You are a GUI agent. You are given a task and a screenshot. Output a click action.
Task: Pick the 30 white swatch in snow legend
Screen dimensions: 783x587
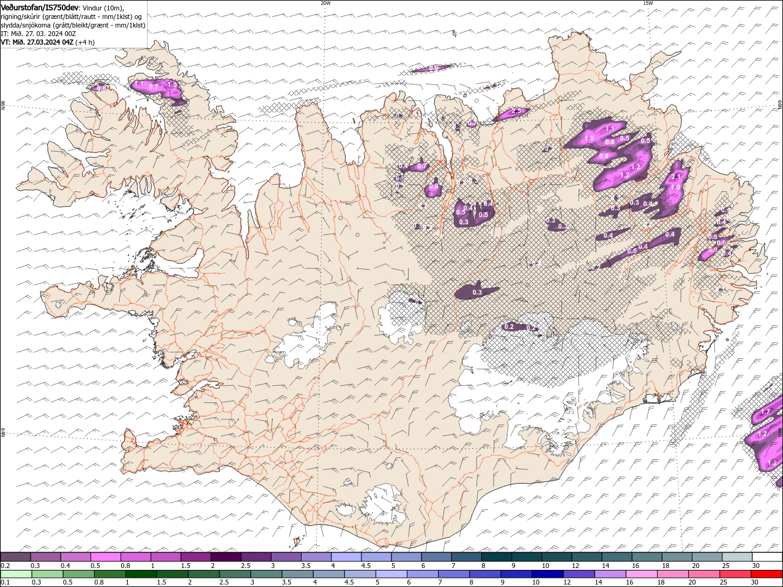coord(768,557)
